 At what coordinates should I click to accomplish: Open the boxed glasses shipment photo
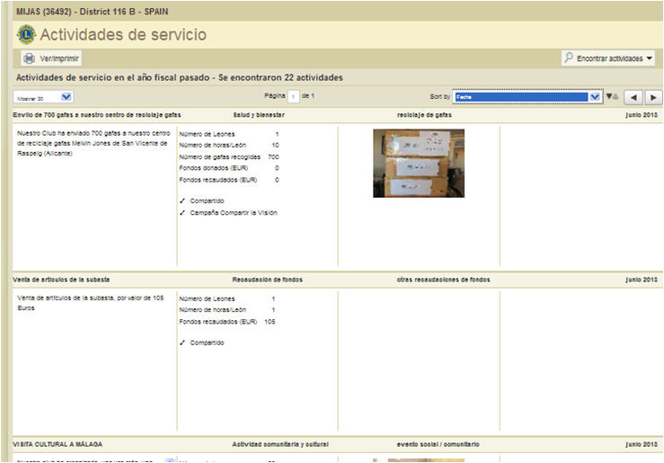coord(418,163)
